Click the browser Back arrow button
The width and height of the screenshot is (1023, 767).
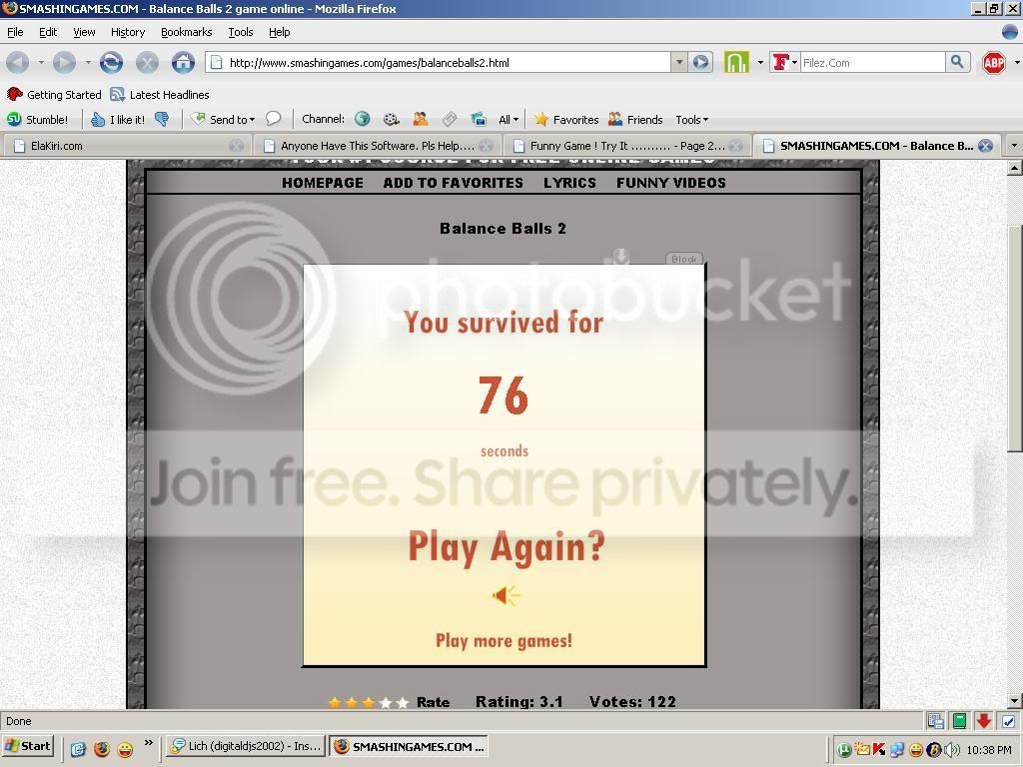[x=18, y=63]
